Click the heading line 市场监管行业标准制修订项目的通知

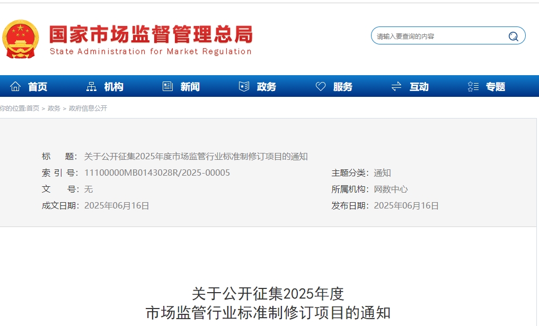pos(268,313)
